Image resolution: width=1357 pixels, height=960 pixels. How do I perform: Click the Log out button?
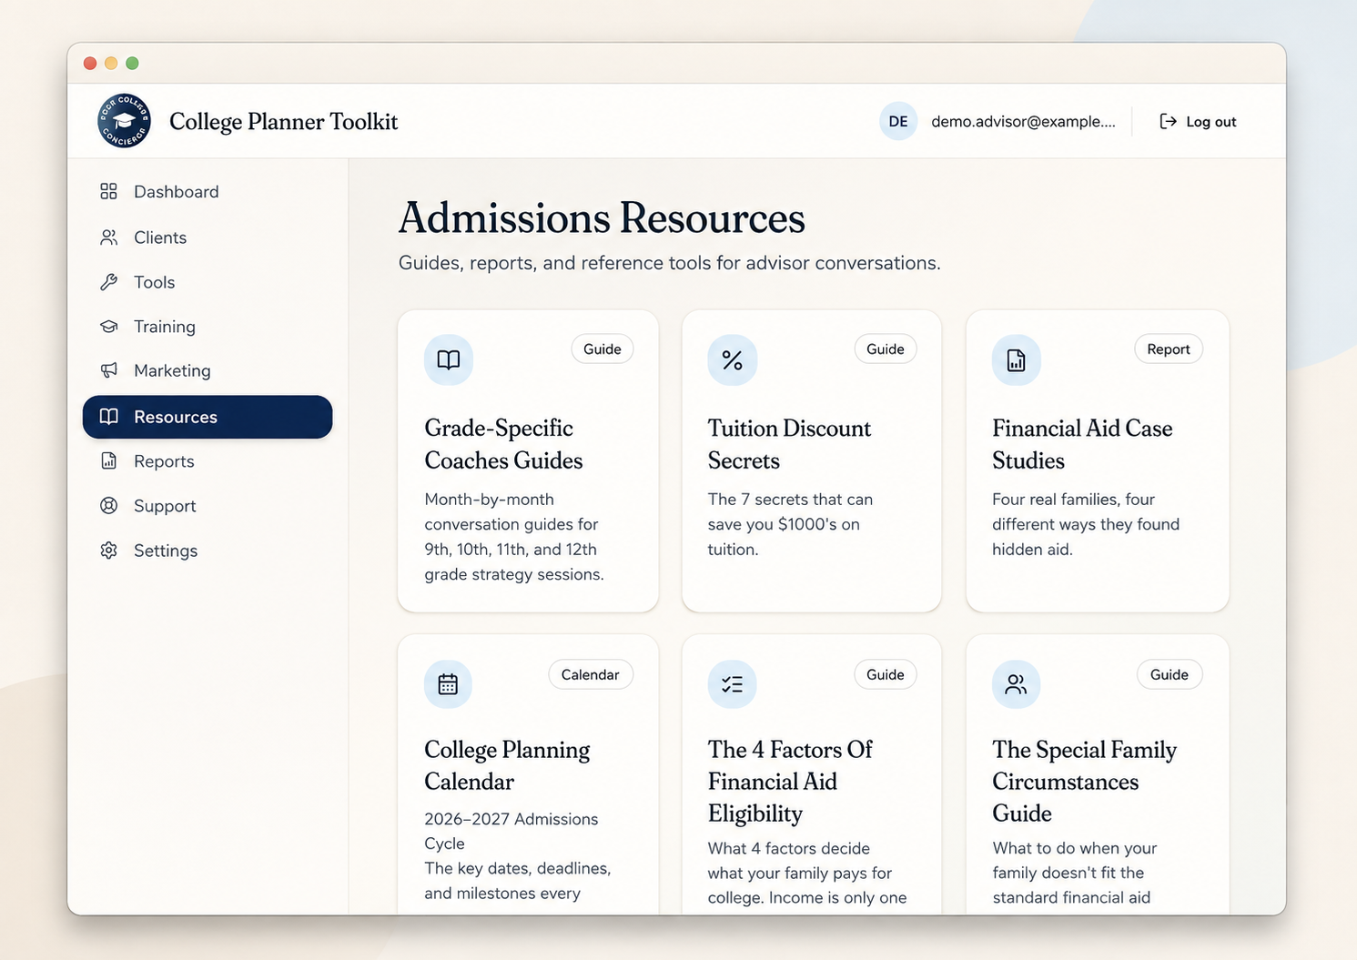[1198, 121]
